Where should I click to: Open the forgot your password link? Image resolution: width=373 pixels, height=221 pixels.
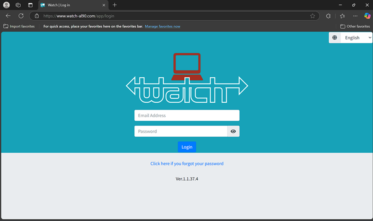187,164
